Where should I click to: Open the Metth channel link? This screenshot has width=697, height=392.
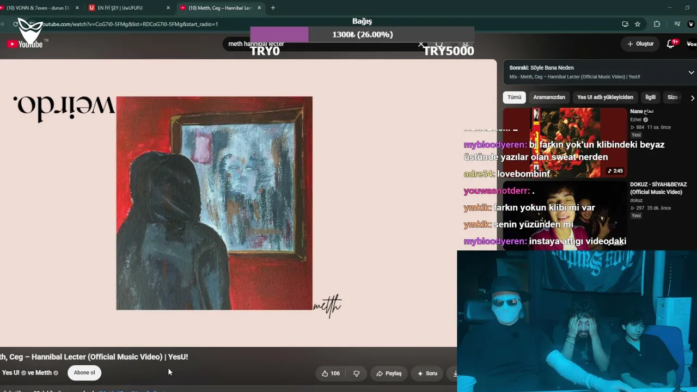pos(44,373)
